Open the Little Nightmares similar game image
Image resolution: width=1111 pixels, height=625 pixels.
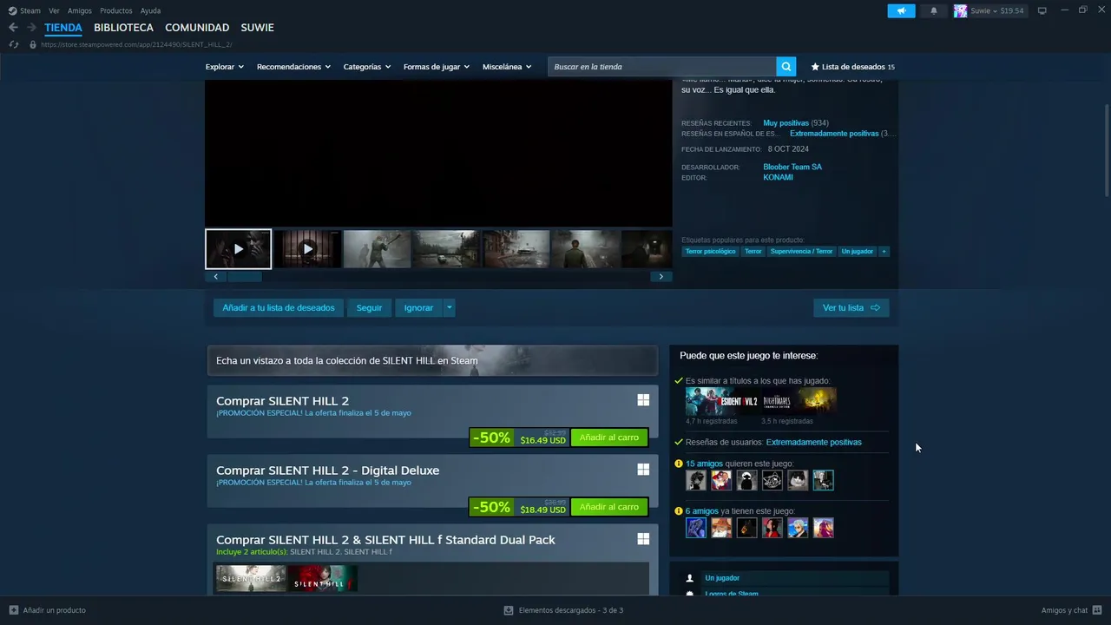(x=799, y=401)
